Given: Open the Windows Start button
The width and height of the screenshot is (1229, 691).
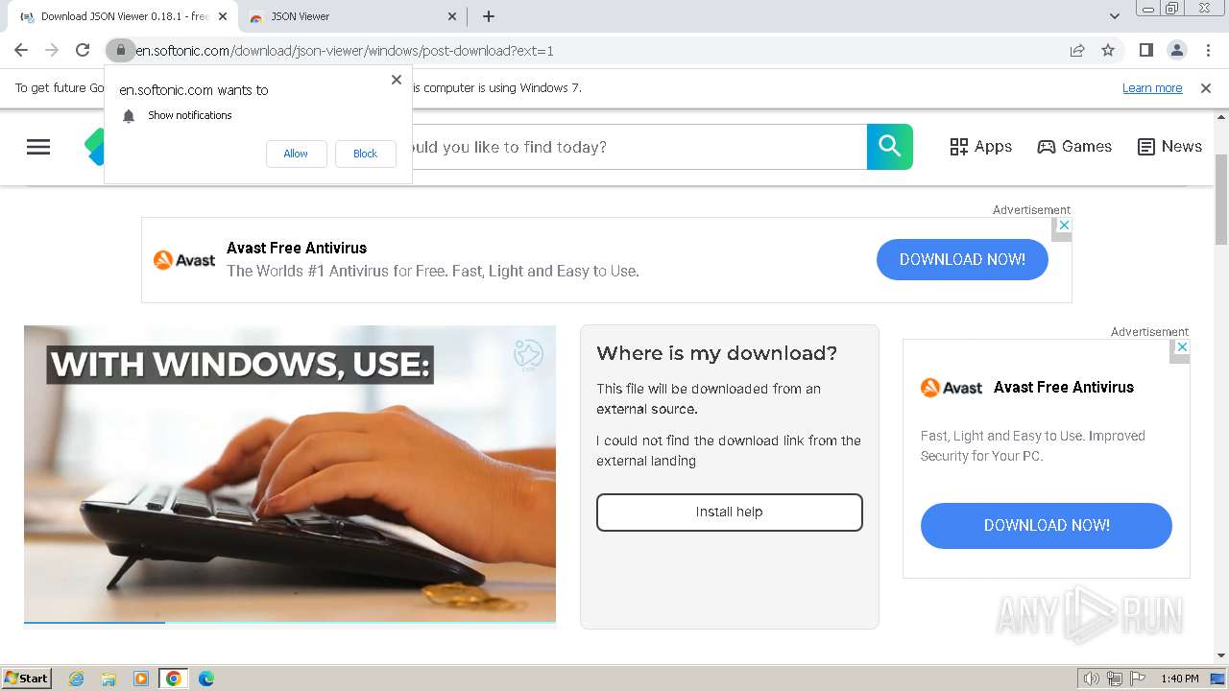Looking at the screenshot, I should 27,679.
